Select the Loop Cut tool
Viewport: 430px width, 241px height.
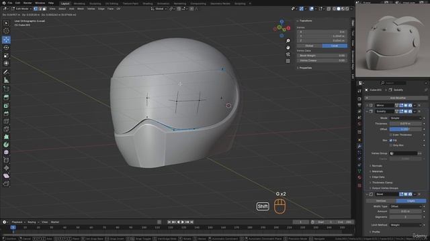pyautogui.click(x=6, y=121)
